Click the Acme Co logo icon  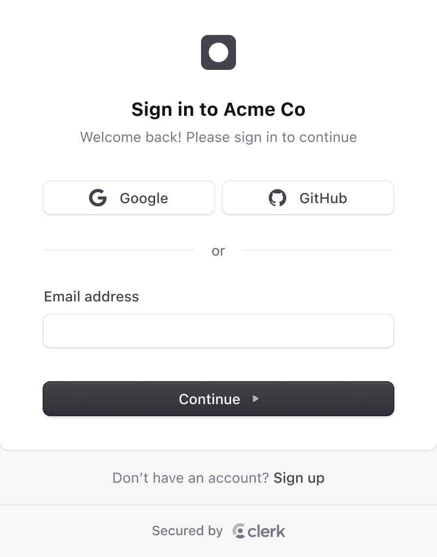(218, 52)
